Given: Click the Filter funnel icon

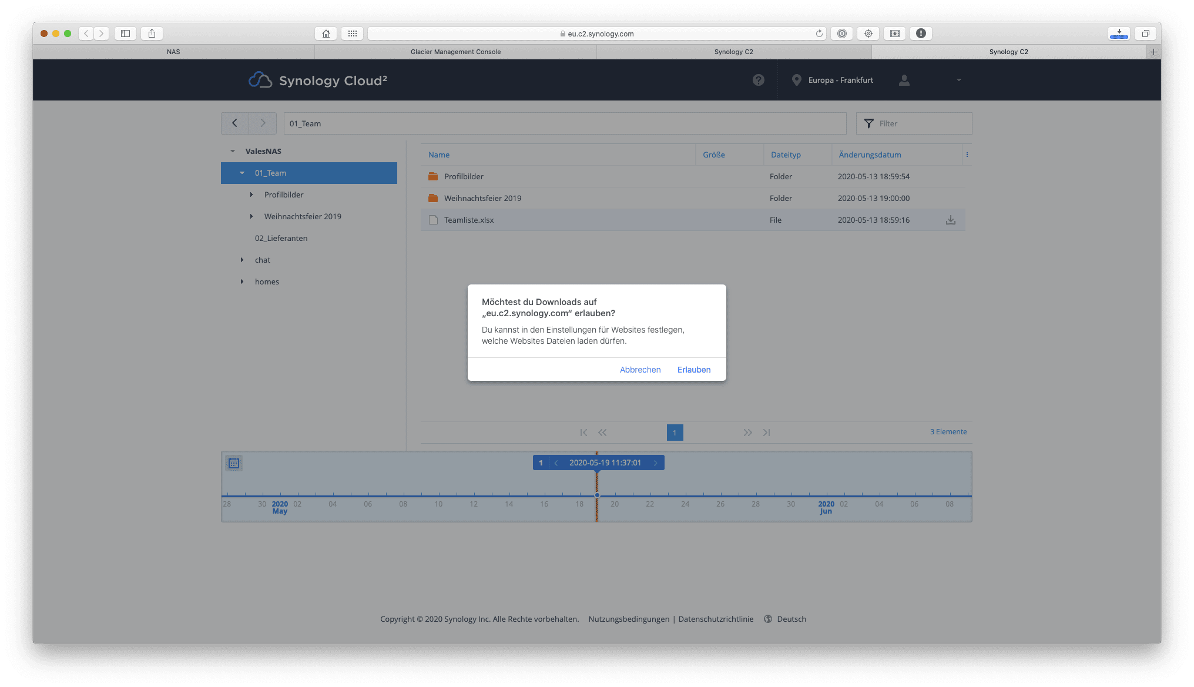Looking at the screenshot, I should [869, 123].
